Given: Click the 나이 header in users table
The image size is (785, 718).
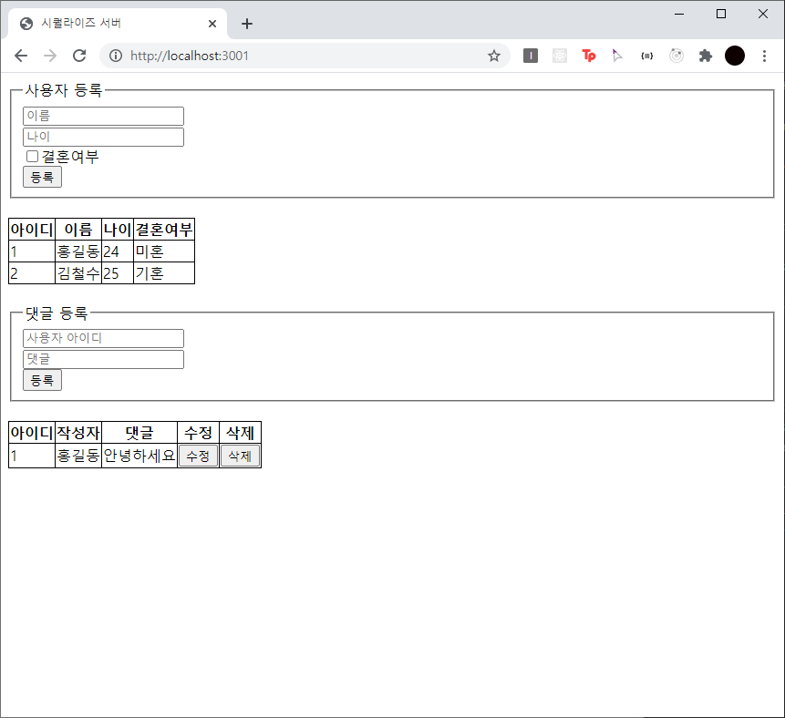Looking at the screenshot, I should pos(118,230).
